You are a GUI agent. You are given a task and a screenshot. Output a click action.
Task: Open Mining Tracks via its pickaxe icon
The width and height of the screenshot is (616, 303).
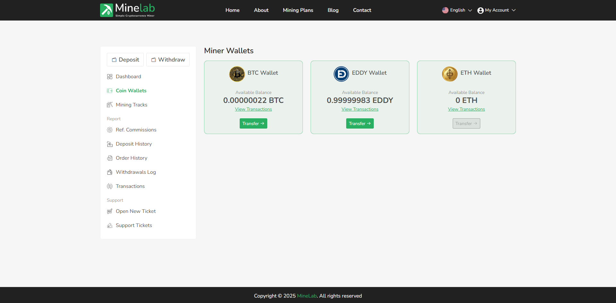tap(110, 105)
